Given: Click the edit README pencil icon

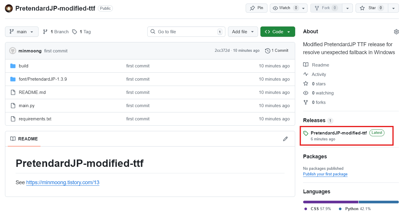Looking at the screenshot, I should (285, 139).
